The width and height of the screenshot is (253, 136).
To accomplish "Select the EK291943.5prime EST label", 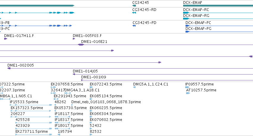I will click(70, 96).
